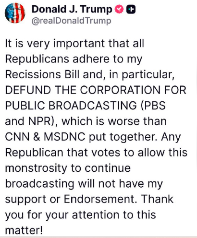Viewport: 197px width, 238px height.
Task: Click the word "MSDNC" in the post
Action: click(x=64, y=137)
